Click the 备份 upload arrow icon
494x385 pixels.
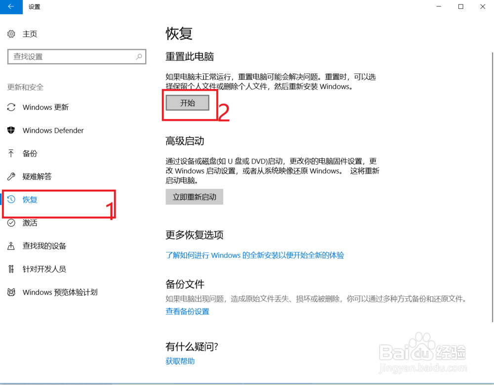coord(11,153)
